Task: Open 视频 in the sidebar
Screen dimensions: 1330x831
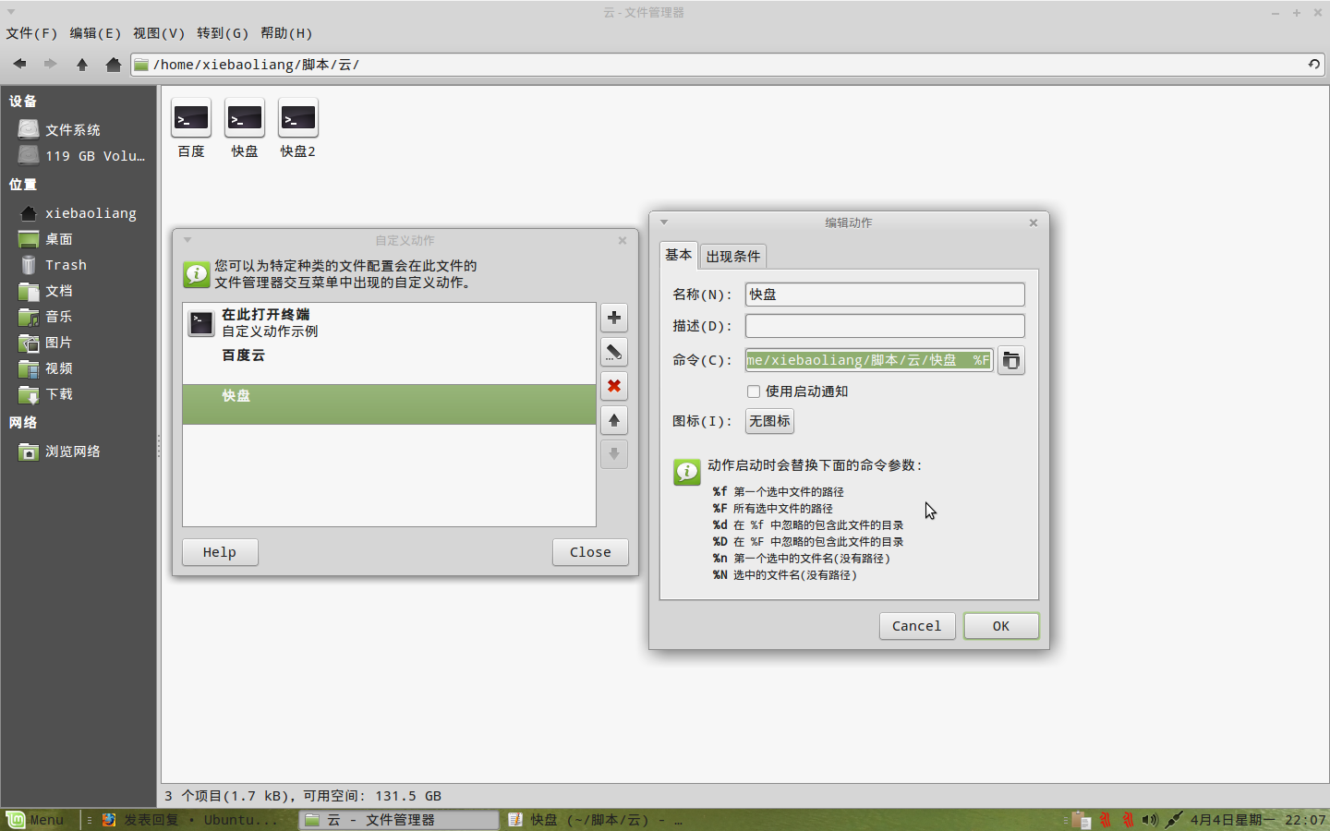Action: [x=46, y=367]
